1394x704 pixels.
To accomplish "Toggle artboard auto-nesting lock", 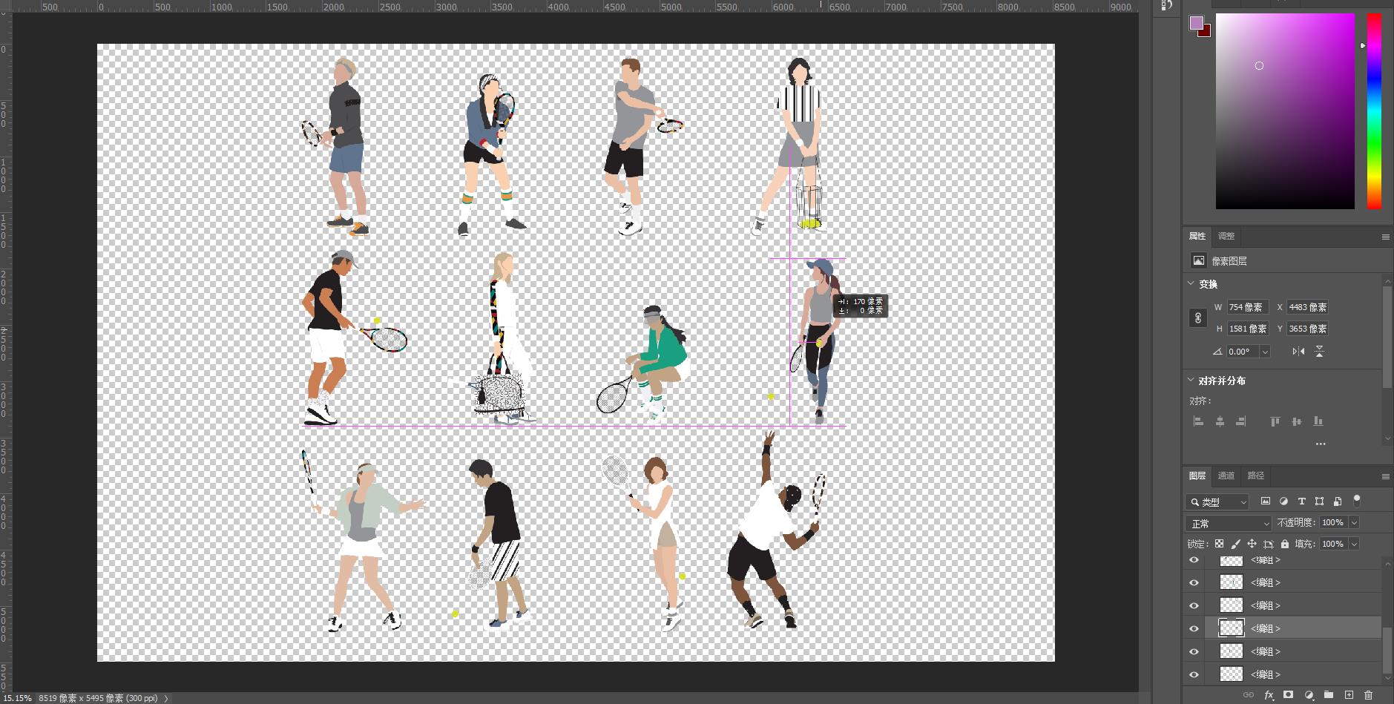I will click(1268, 544).
